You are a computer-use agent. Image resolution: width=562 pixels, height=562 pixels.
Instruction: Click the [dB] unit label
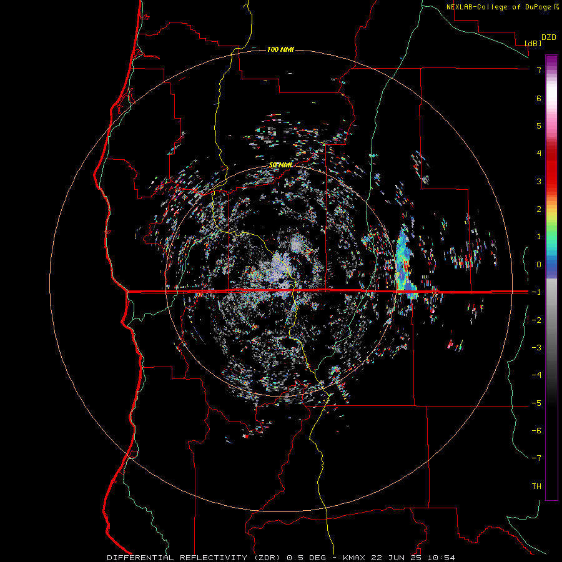point(533,43)
